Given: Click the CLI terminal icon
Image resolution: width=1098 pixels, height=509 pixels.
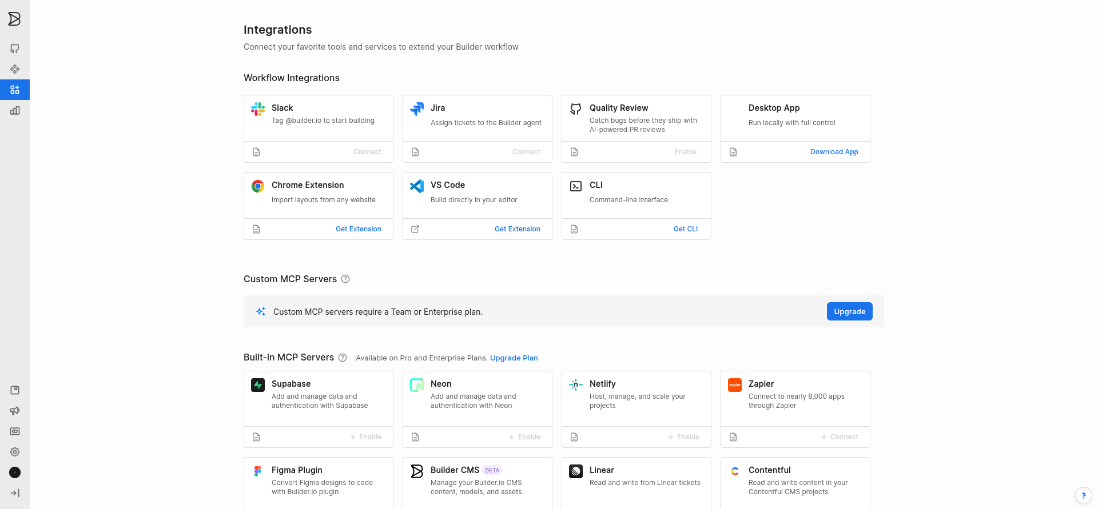Looking at the screenshot, I should 576,186.
